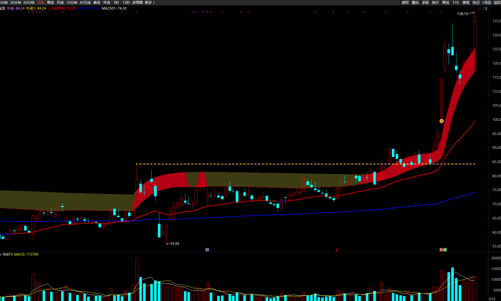
Task: Select the 日线 daily period tab
Action: pos(40,3)
